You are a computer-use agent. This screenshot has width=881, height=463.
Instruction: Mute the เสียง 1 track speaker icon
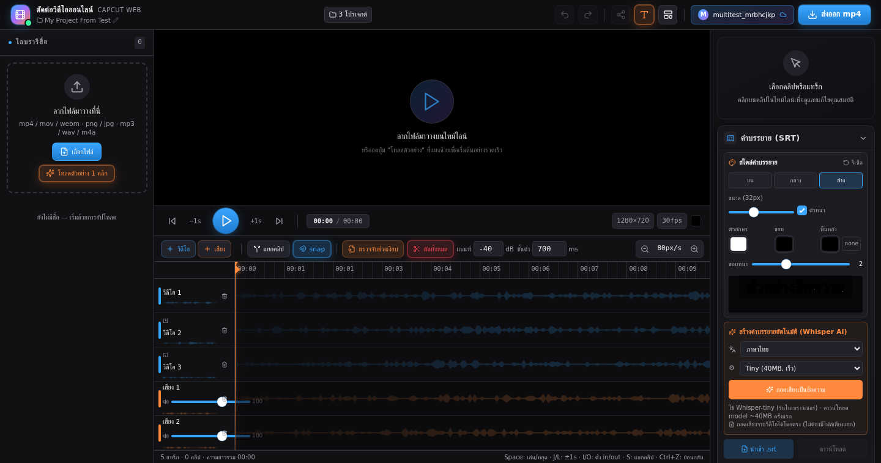click(166, 402)
